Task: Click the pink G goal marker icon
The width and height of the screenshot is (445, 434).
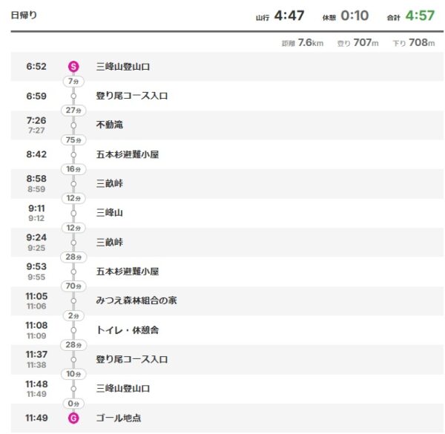Action: 73,418
